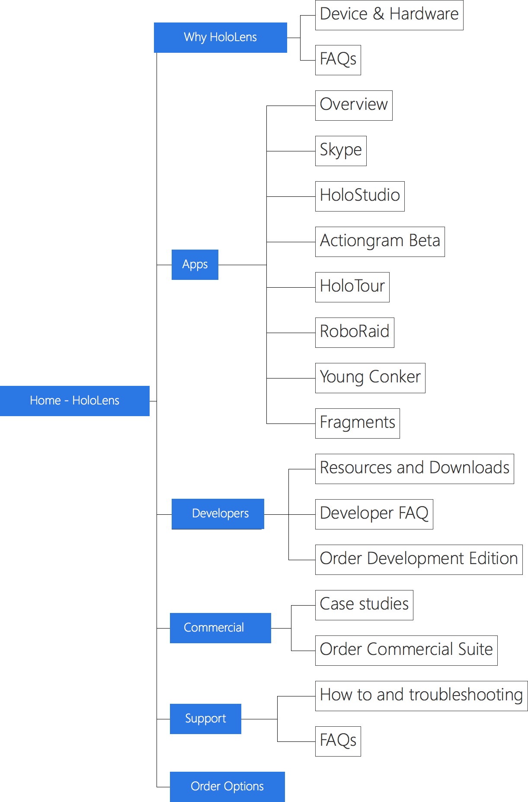Open the Order Options node
Image resolution: width=528 pixels, height=802 pixels.
coord(227,786)
